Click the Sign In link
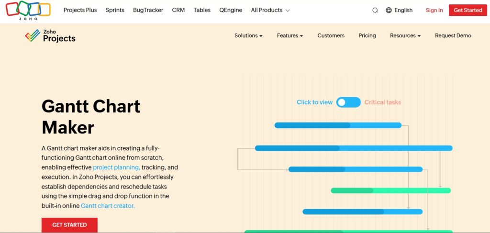 point(434,11)
